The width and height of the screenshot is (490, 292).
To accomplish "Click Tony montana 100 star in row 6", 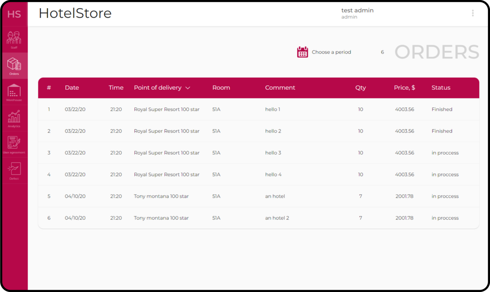I will [x=161, y=218].
